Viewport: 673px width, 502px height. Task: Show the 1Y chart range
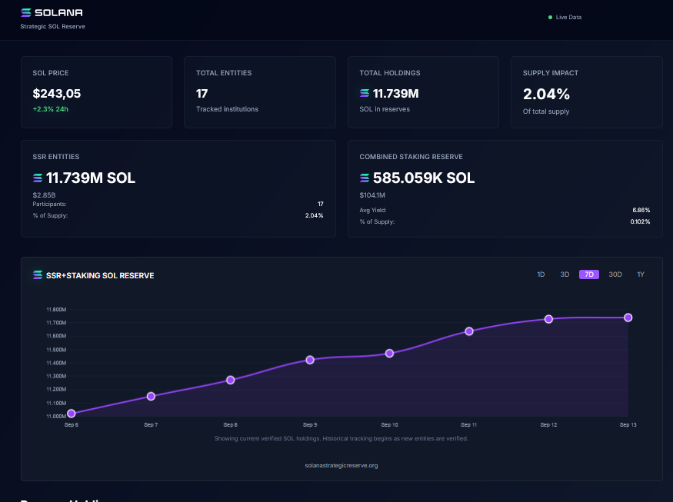click(641, 274)
